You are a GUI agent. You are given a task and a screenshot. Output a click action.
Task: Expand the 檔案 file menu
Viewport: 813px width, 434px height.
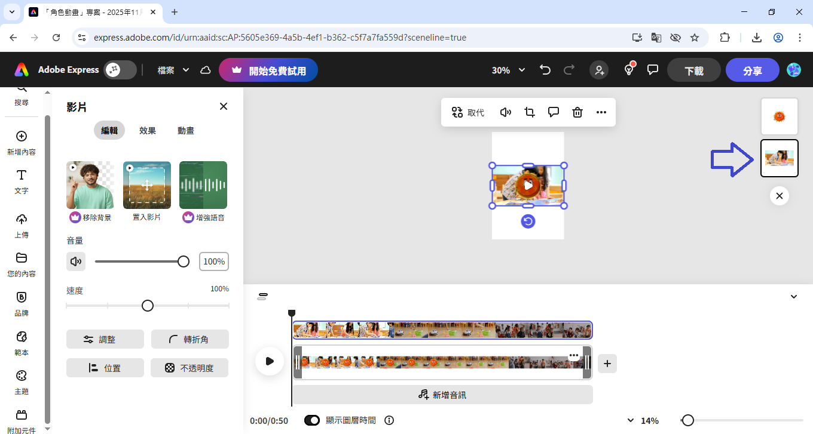173,70
